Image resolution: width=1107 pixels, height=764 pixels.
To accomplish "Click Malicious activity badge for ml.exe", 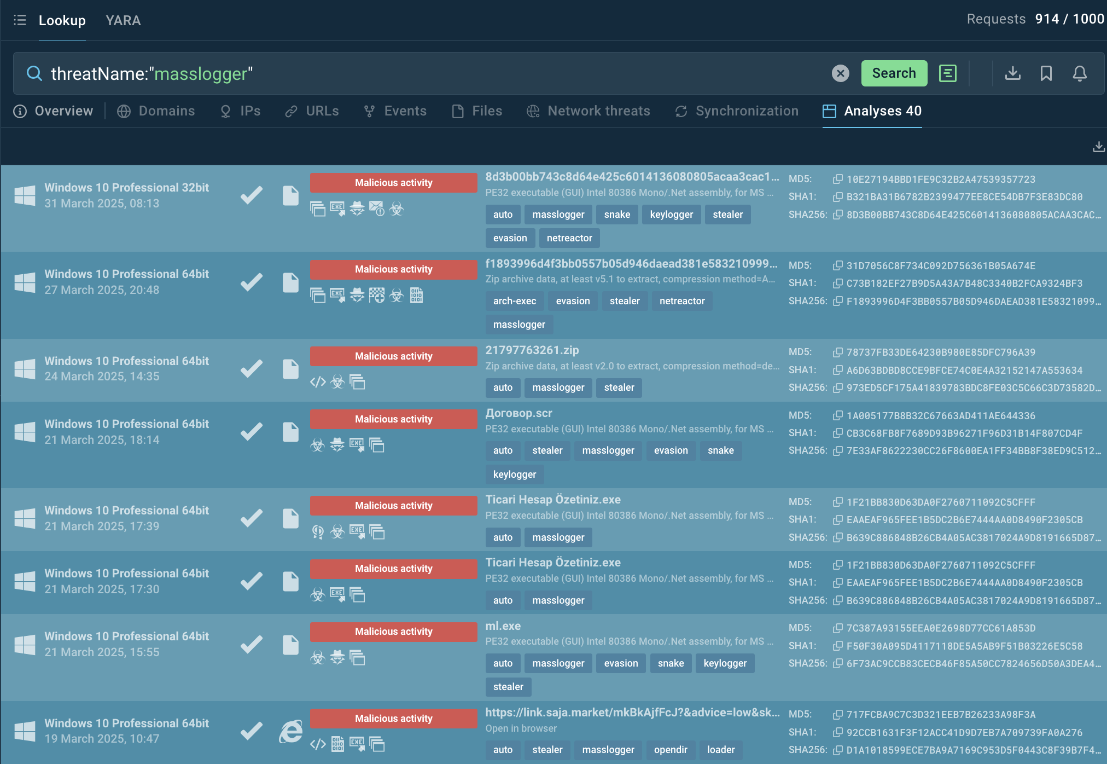I will (x=393, y=632).
